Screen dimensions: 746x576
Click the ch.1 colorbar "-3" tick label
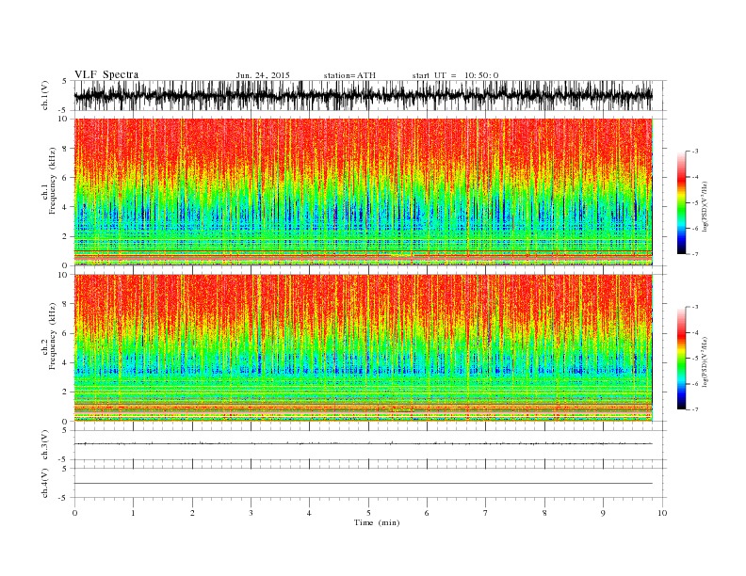[x=695, y=152]
